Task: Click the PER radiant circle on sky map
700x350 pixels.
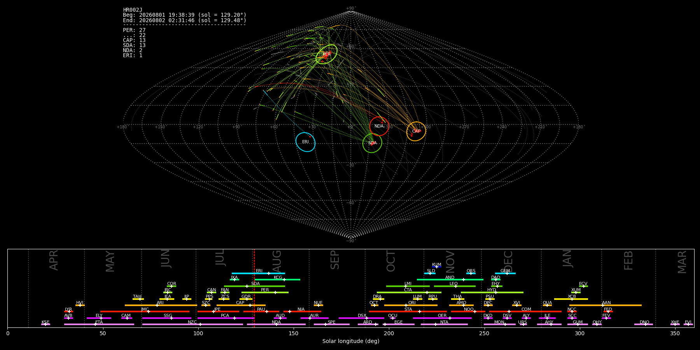Action: (327, 54)
